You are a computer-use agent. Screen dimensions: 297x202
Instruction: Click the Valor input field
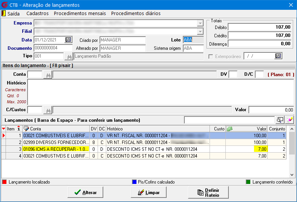click(x=271, y=110)
